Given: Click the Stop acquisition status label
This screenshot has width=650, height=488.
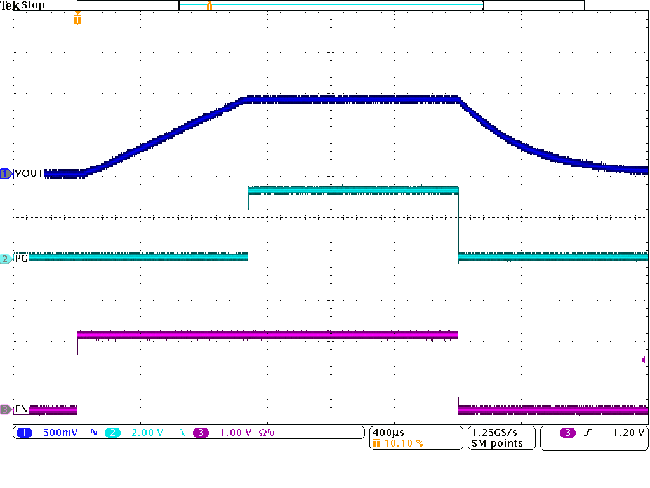Looking at the screenshot, I should pyautogui.click(x=33, y=6).
